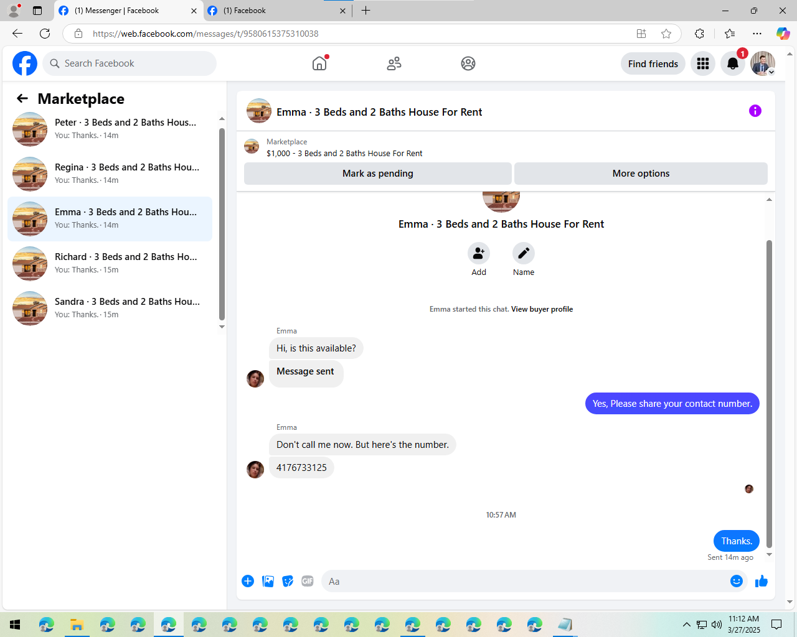The height and width of the screenshot is (637, 797).
Task: Add this page to favorites star
Action: tap(666, 34)
